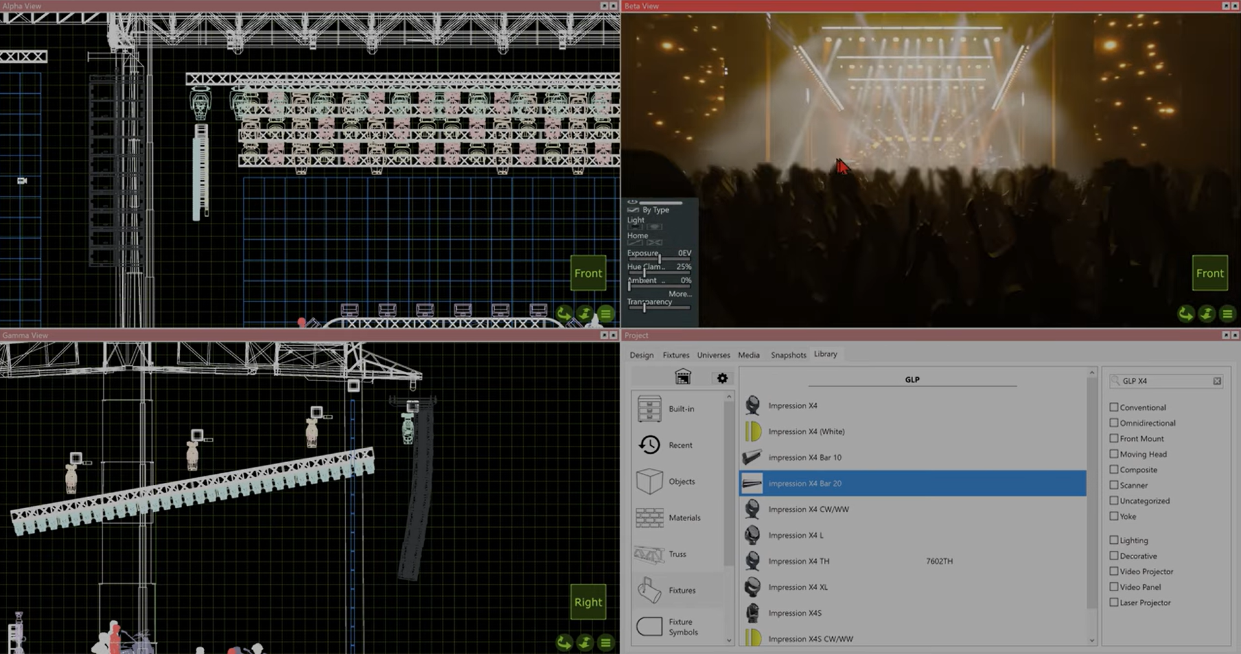Open library settings with the gear icon
The height and width of the screenshot is (654, 1241).
[722, 378]
